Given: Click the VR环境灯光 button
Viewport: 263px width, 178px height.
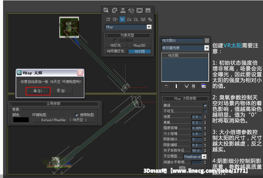Looking at the screenshot, I should click(x=115, y=51).
